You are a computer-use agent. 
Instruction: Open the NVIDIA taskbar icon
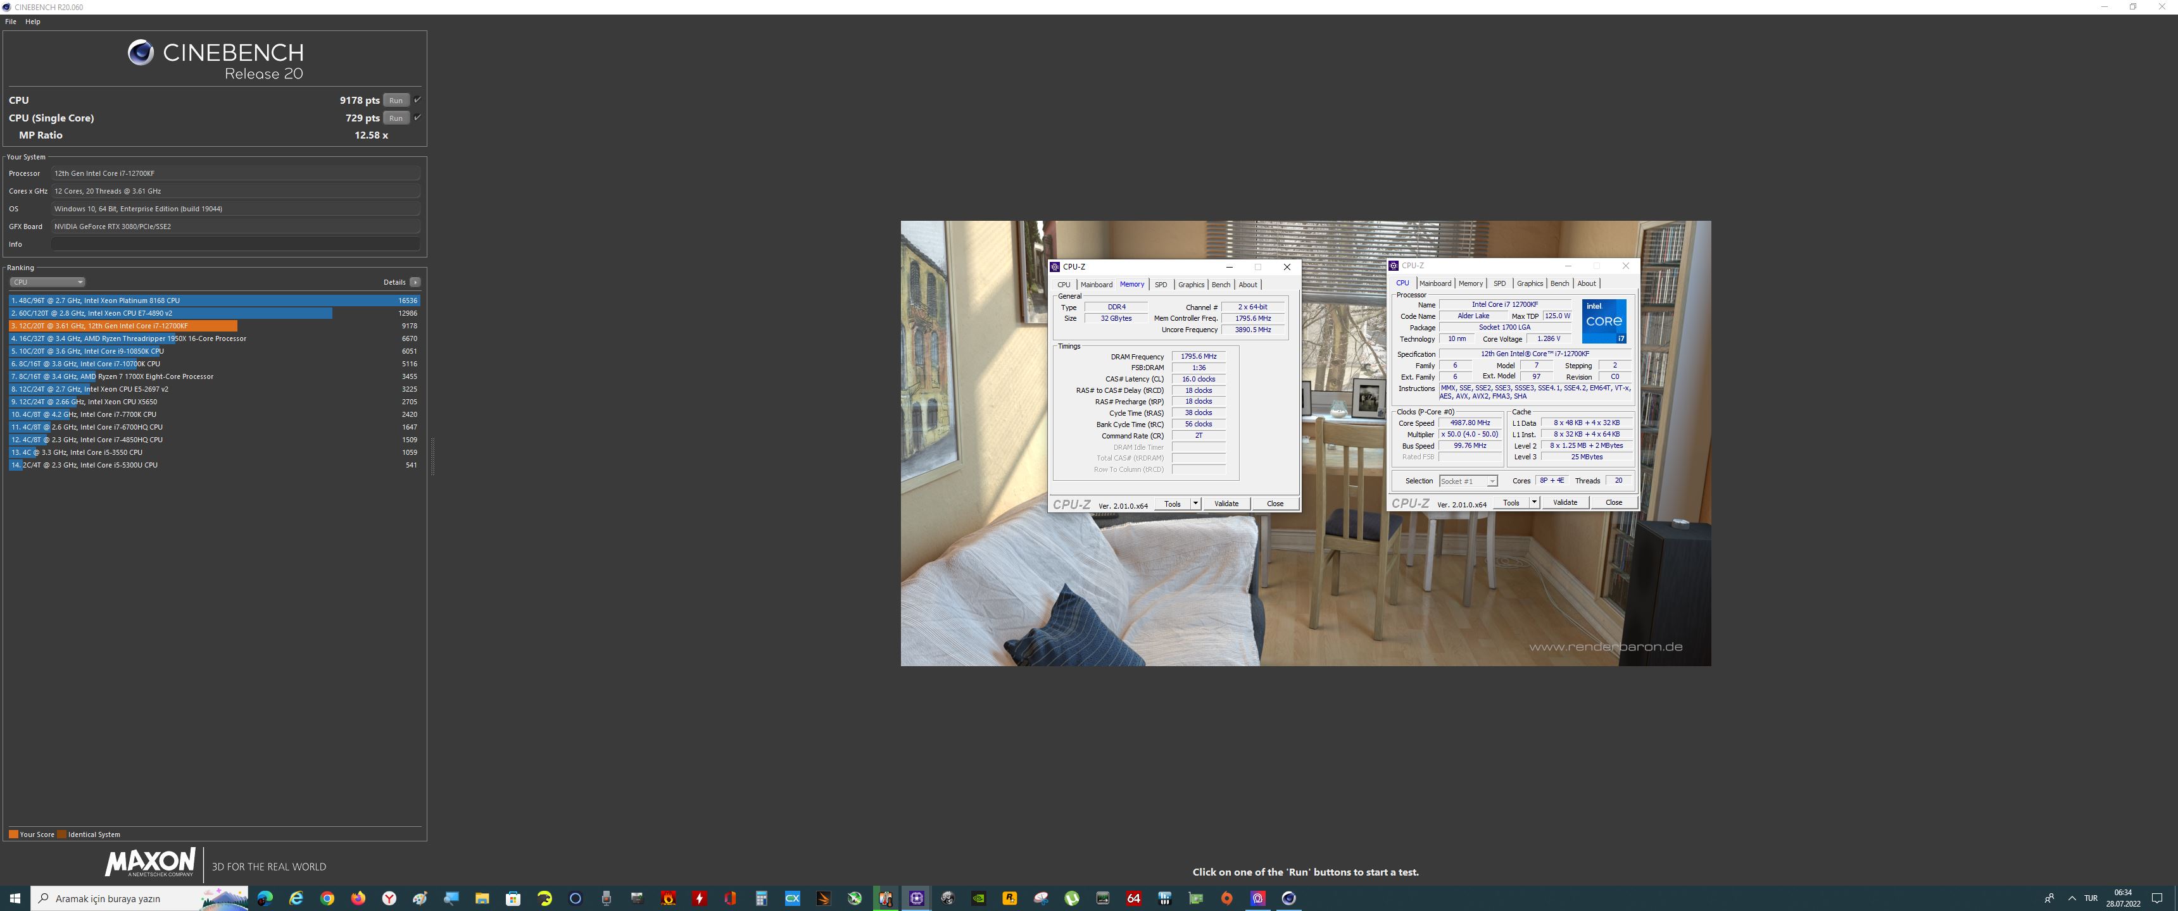[978, 898]
